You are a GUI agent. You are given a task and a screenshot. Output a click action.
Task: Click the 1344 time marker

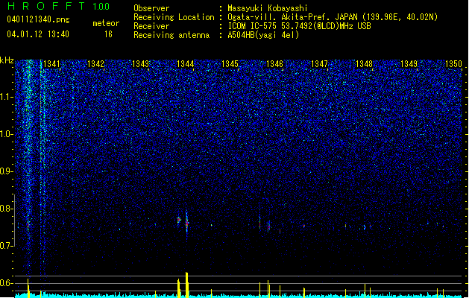[186, 64]
